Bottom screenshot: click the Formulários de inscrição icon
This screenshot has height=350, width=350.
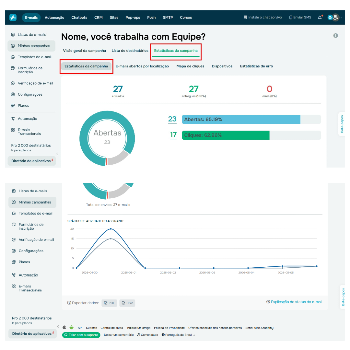pos(14,225)
